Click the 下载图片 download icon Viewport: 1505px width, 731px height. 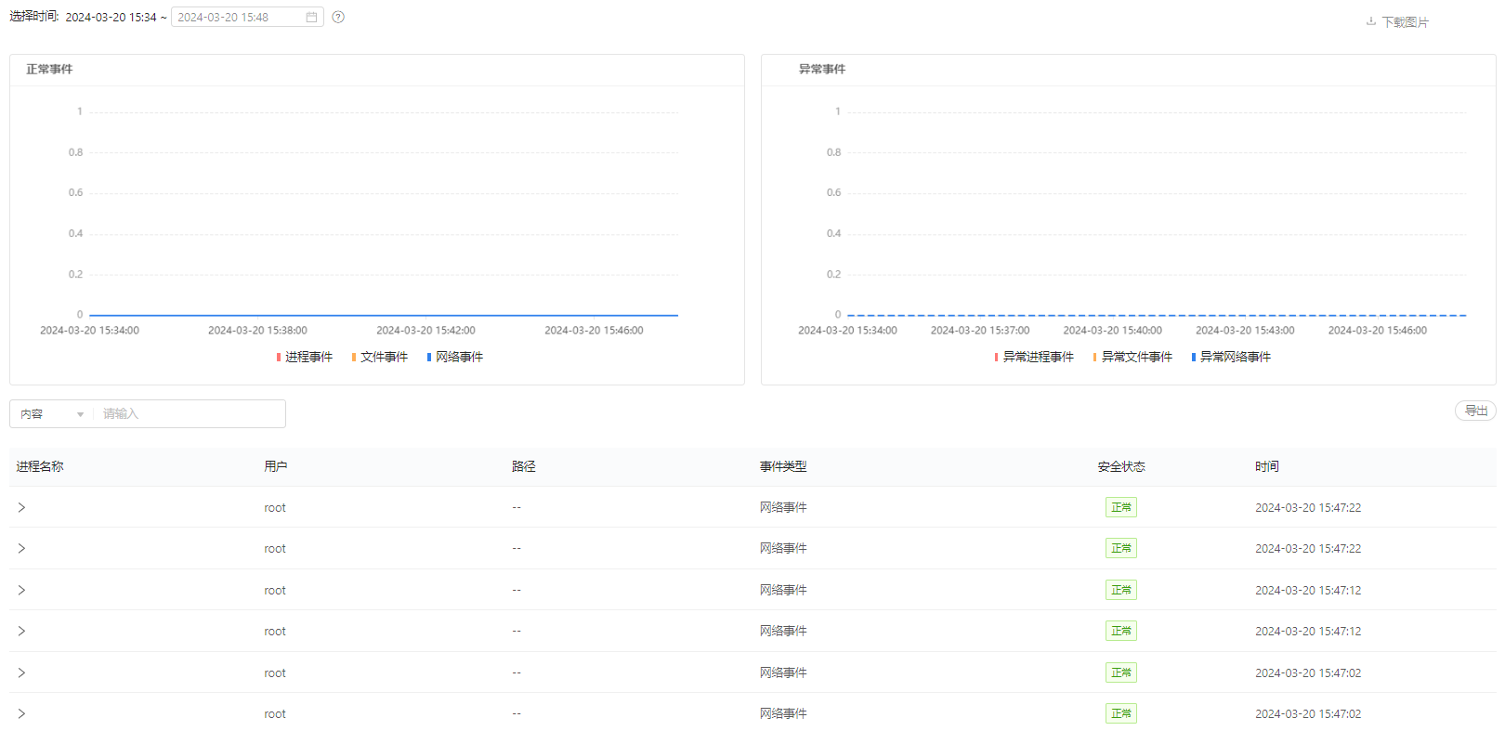coord(1371,21)
